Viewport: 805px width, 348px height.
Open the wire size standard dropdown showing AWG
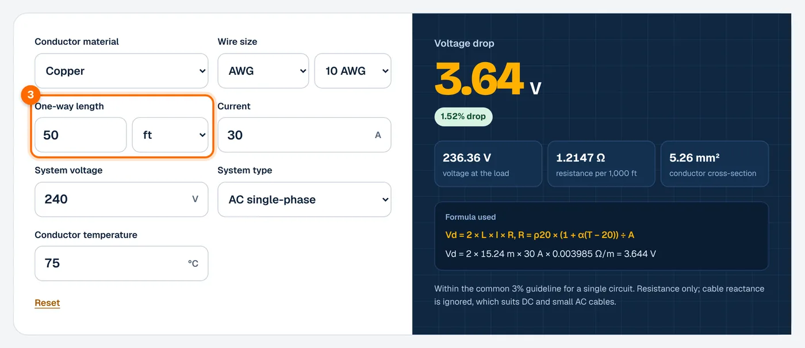(263, 71)
